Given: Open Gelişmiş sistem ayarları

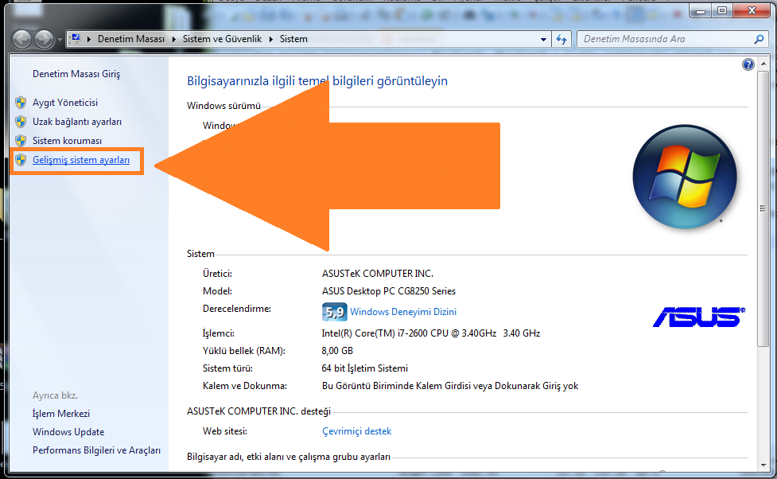Looking at the screenshot, I should click(x=81, y=160).
